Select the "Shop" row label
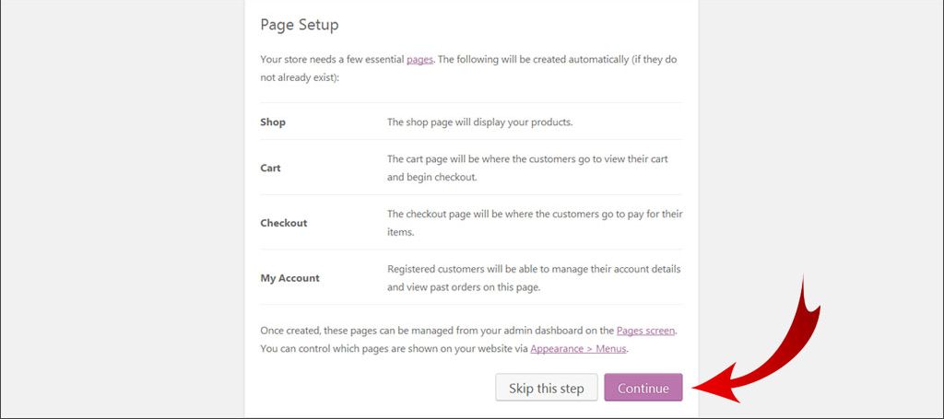The width and height of the screenshot is (944, 419). tap(273, 122)
